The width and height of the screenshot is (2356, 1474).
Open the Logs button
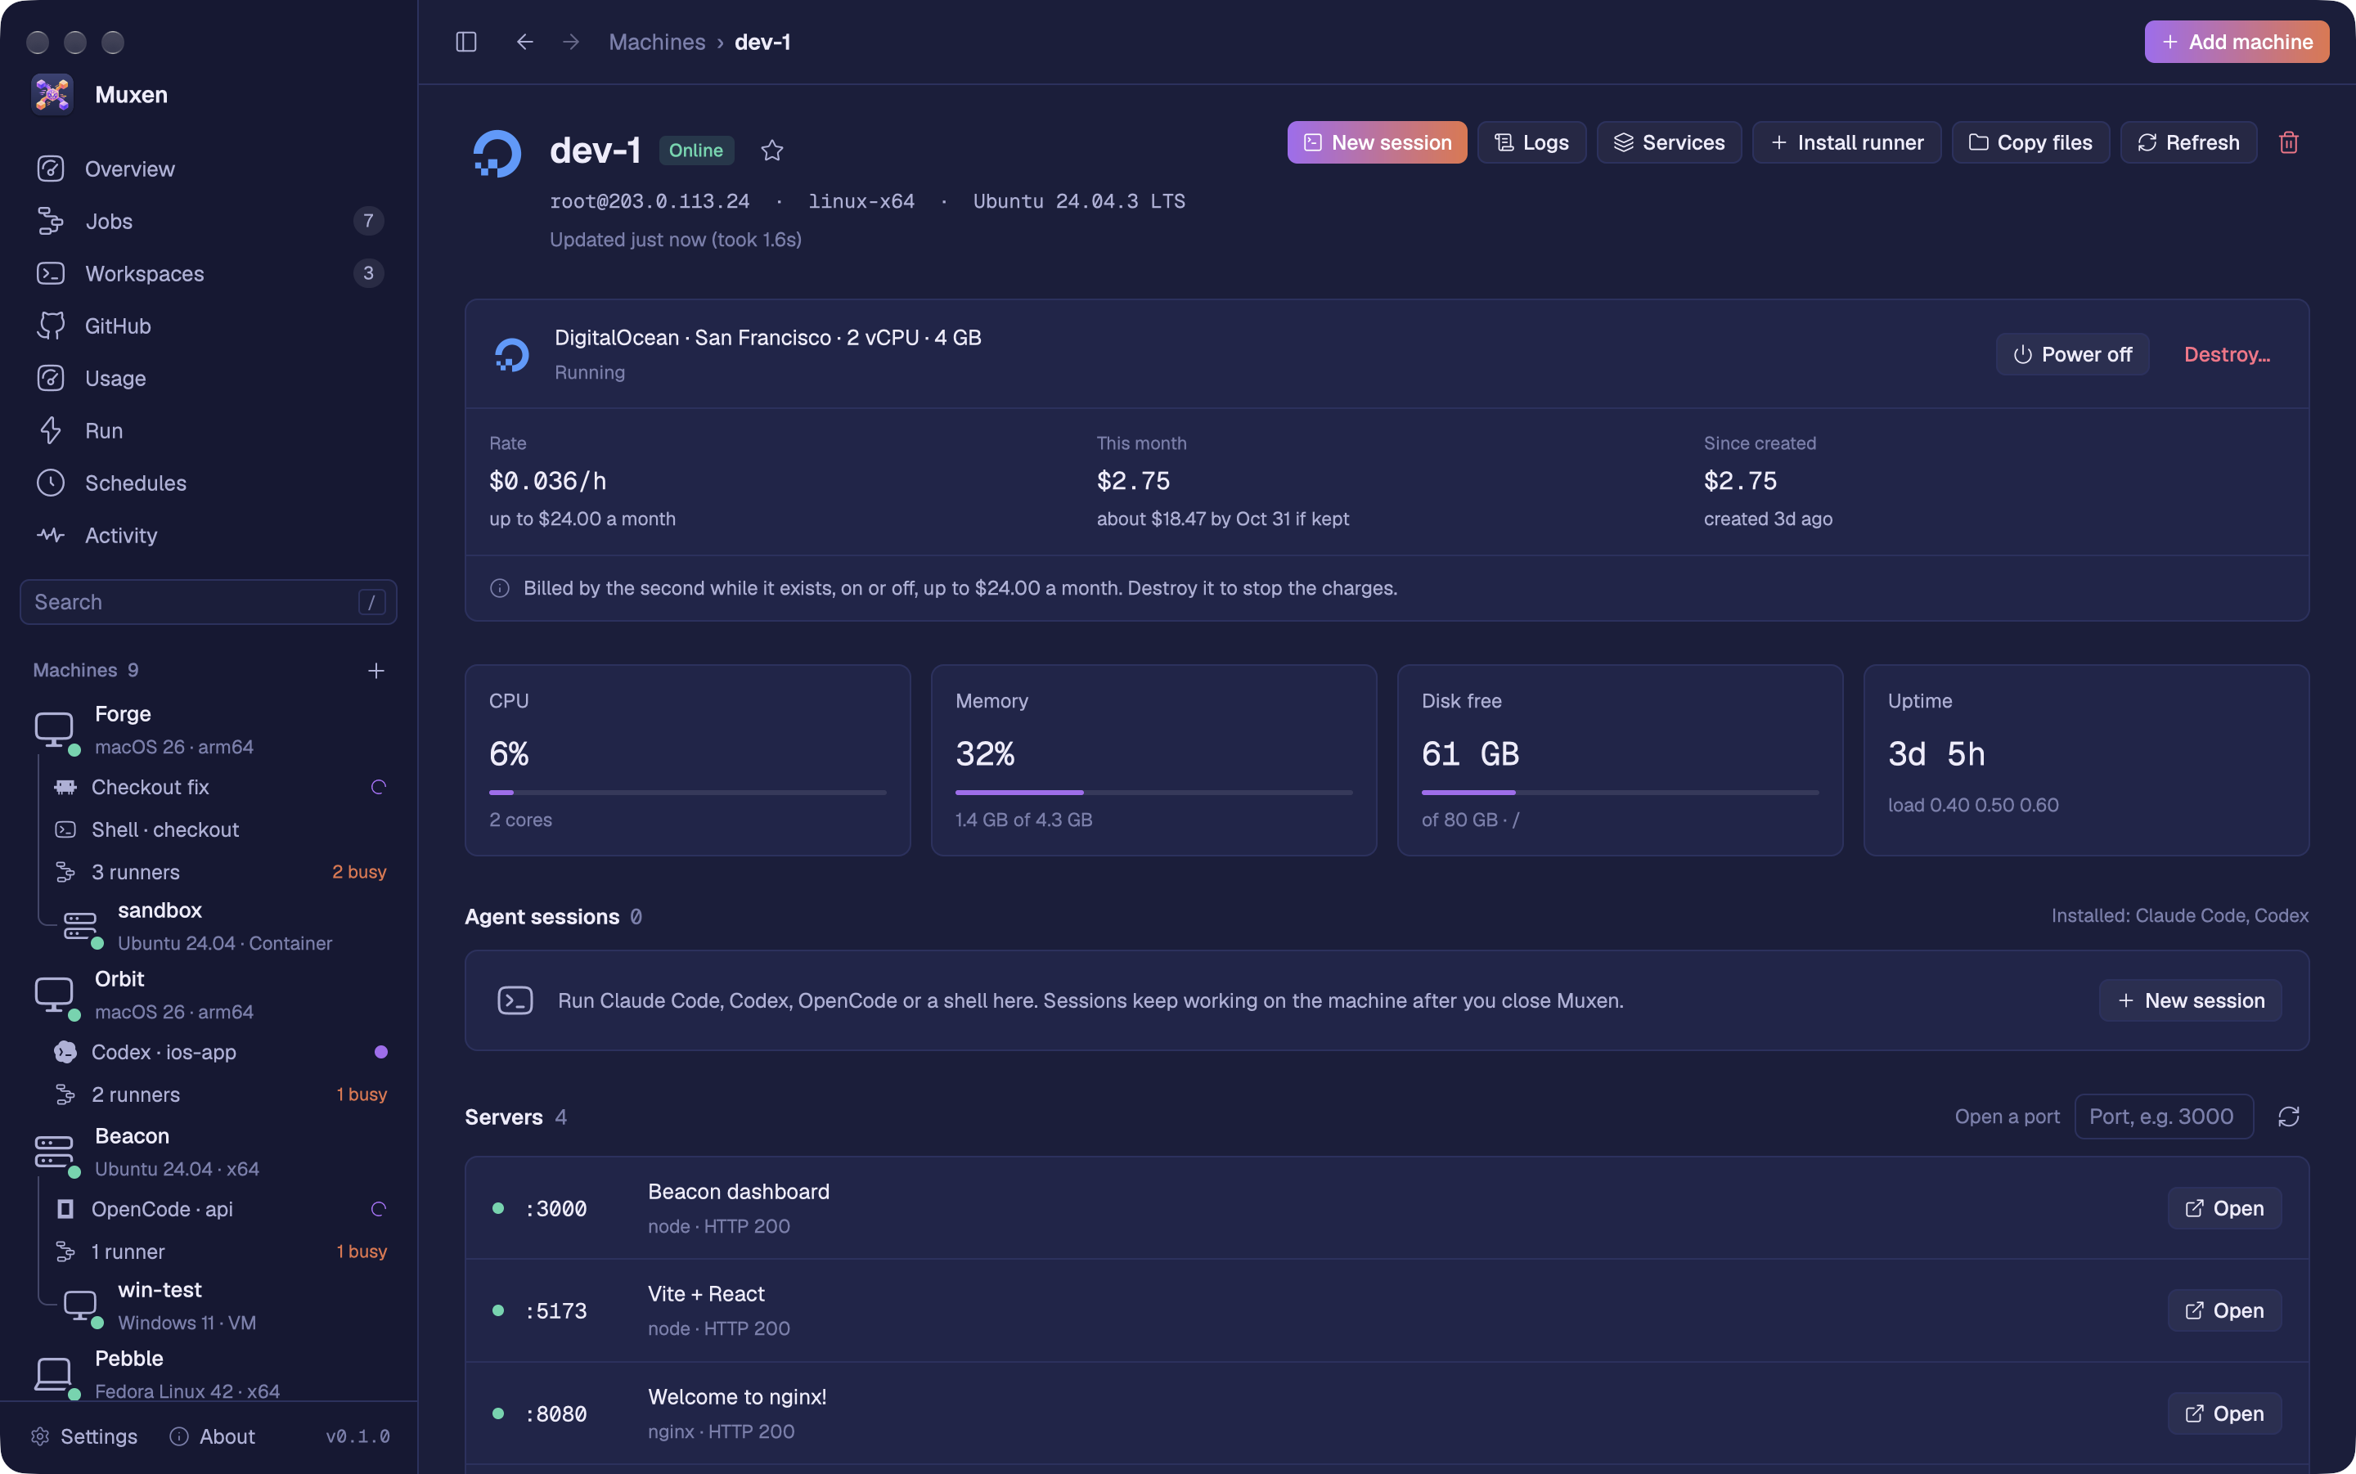tap(1531, 142)
